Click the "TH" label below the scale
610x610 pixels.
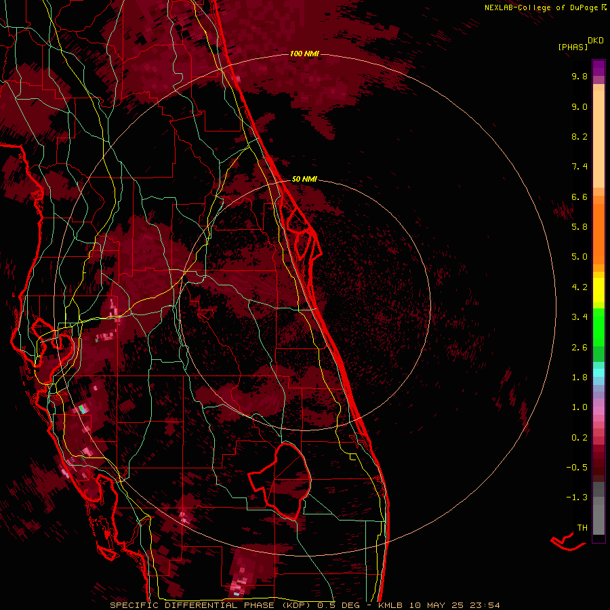tap(582, 528)
